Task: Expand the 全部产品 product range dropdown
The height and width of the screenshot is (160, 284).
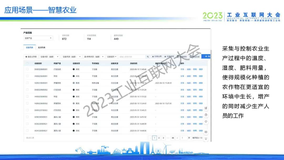Action: [x=38, y=38]
